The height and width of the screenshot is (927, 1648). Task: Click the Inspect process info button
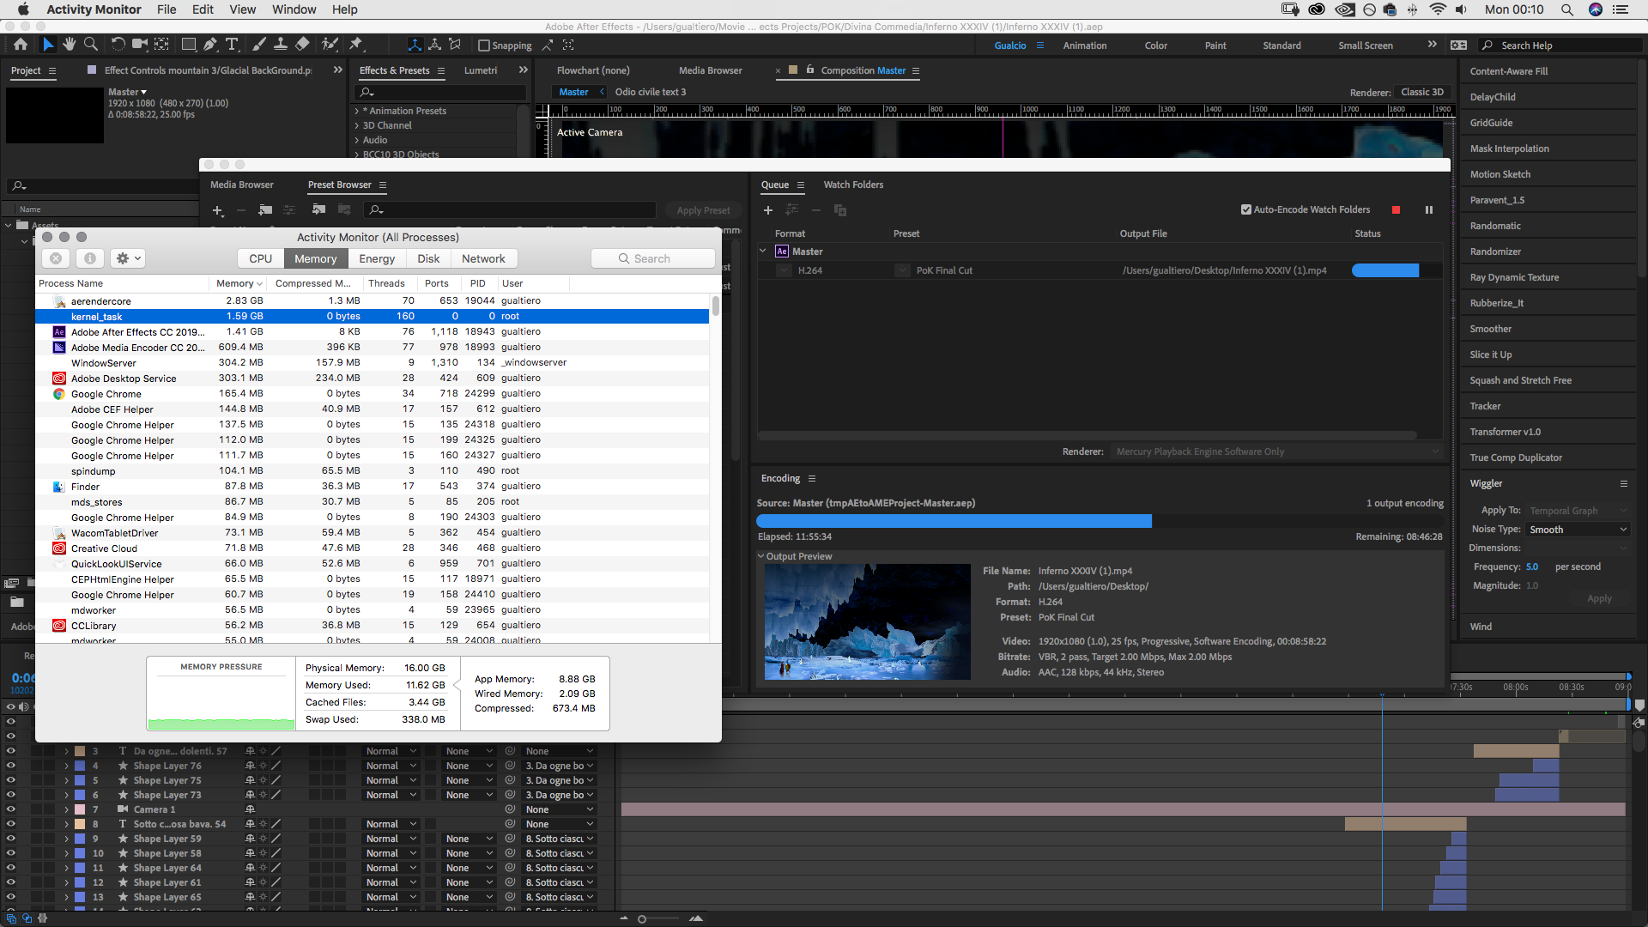click(90, 258)
